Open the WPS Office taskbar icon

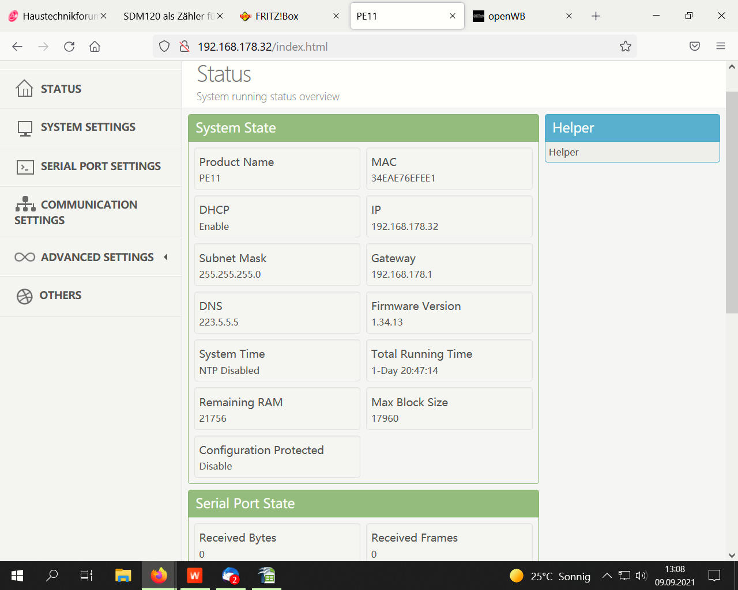(x=195, y=576)
